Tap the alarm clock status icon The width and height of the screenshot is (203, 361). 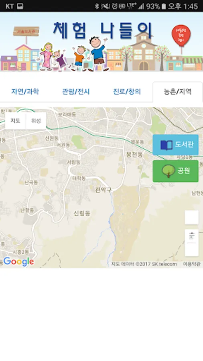(115, 6)
